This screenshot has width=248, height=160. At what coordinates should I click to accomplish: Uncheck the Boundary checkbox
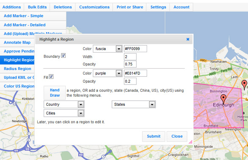64,56
